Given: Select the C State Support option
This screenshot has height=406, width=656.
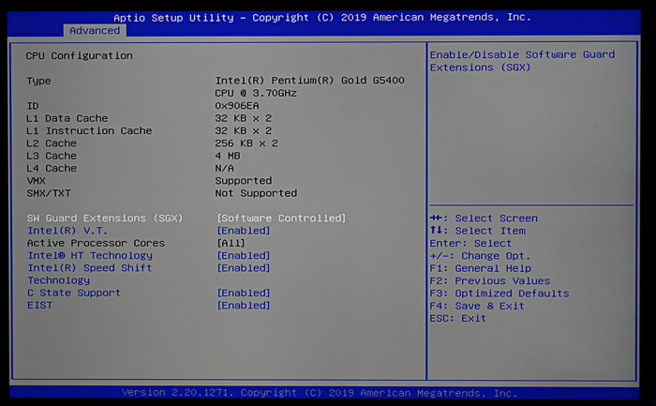Looking at the screenshot, I should pyautogui.click(x=74, y=293).
